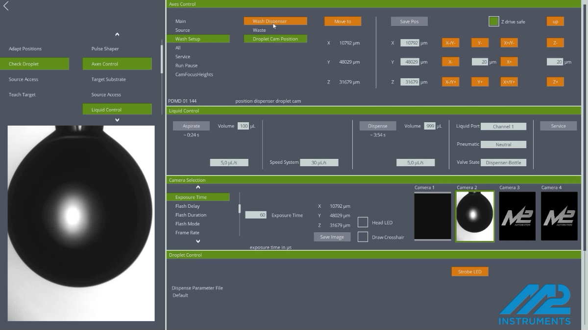Click the Save Pos button
Viewport: 588px width, 330px height.
409,22
